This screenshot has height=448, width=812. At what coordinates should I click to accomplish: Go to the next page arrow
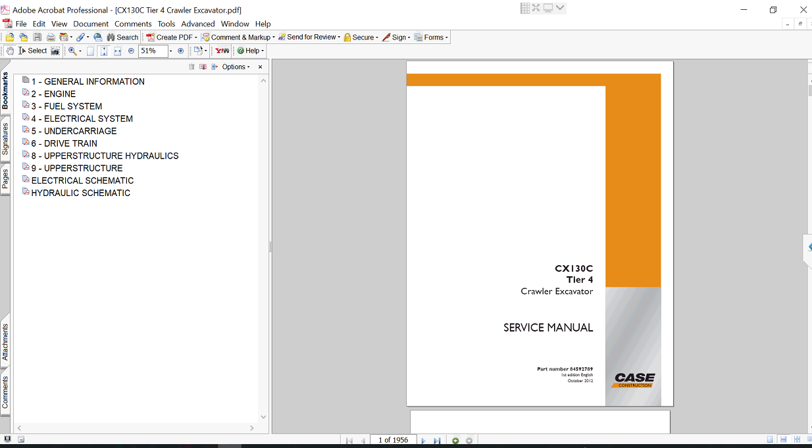423,441
